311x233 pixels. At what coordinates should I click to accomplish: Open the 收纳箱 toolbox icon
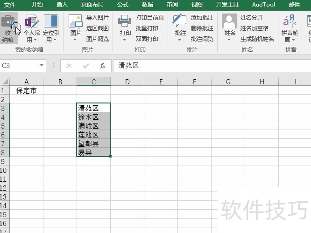point(8,21)
